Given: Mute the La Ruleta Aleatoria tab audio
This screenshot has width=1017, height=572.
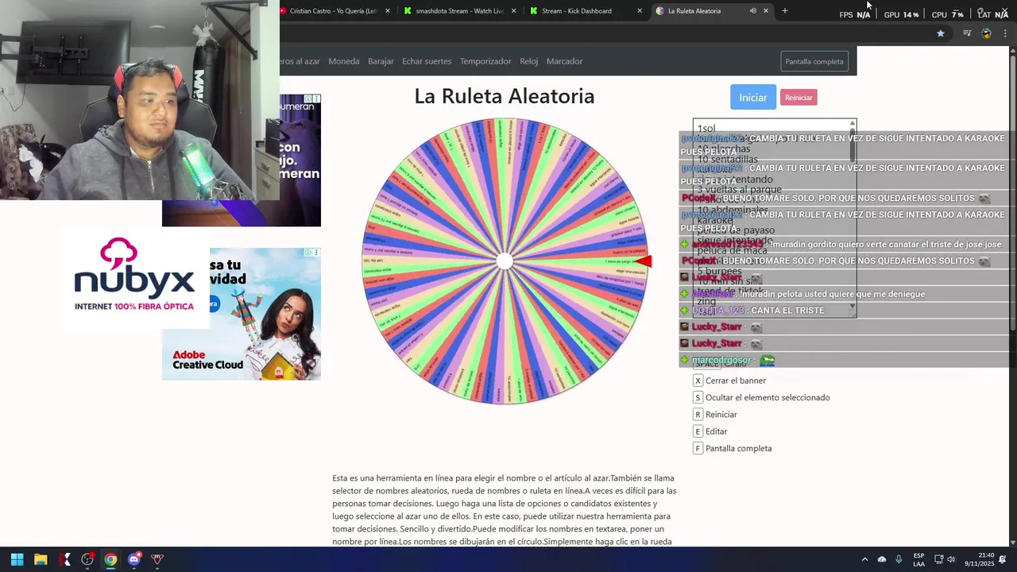Looking at the screenshot, I should (x=752, y=11).
